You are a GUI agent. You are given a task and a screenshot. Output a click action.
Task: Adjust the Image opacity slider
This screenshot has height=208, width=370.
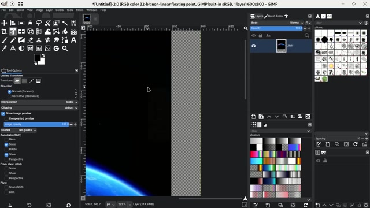36,124
